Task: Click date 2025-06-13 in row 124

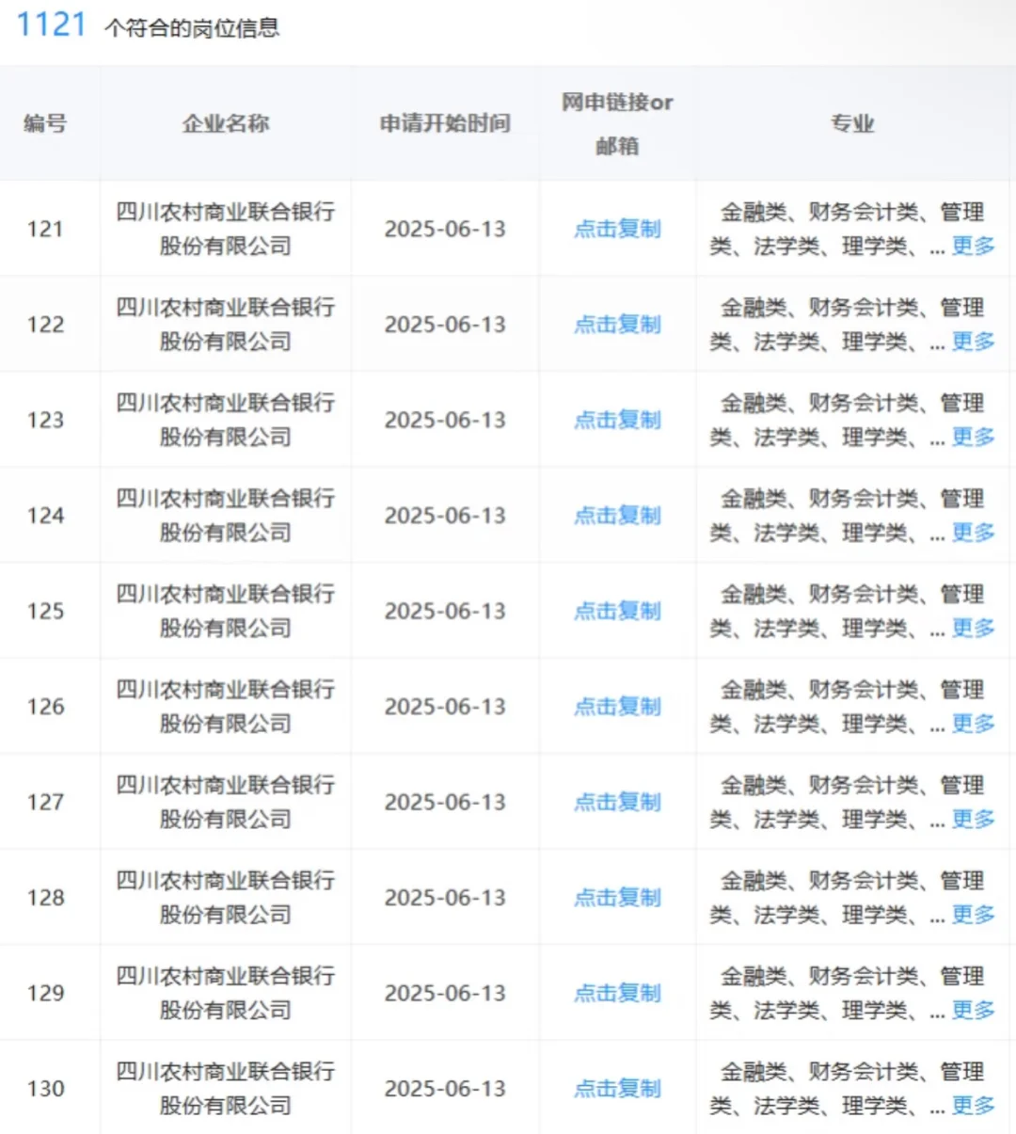Action: pyautogui.click(x=445, y=516)
